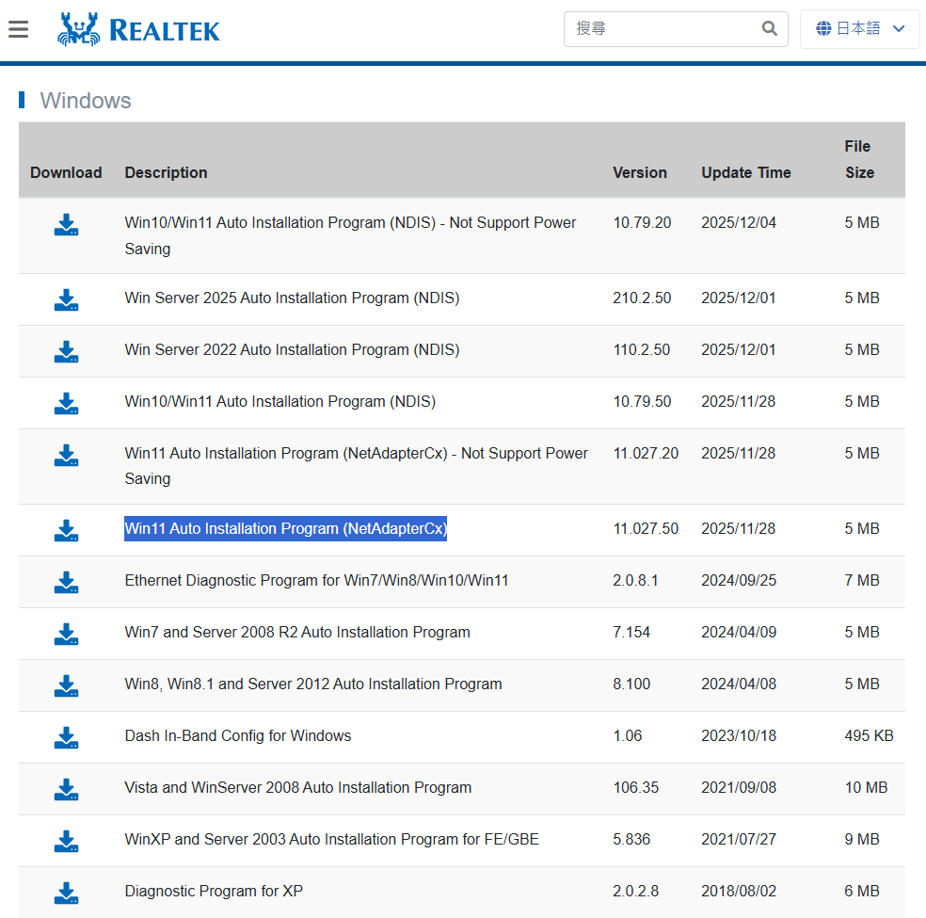Viewport: 926px width, 918px height.
Task: Download Vista and WinServer 2008 driver
Action: point(66,789)
